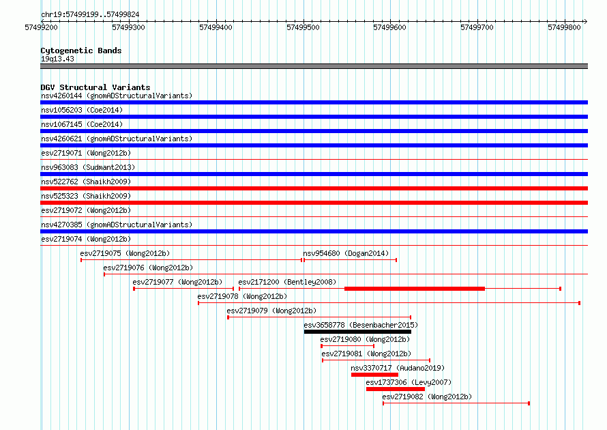Select esv2719082 (Wong2012b) variant label
Screen dimensions: 607x430
(427, 397)
